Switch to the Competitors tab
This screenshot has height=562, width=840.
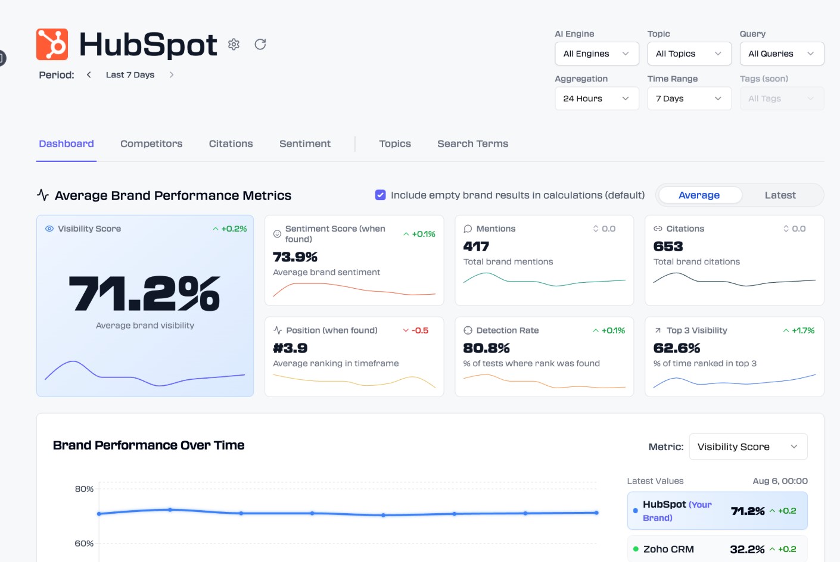(x=151, y=144)
